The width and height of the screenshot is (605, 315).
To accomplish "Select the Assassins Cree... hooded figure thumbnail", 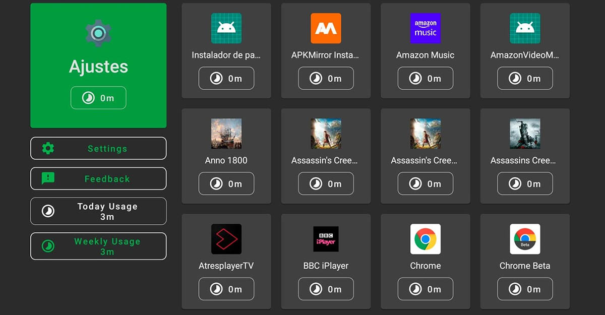I will pyautogui.click(x=525, y=134).
